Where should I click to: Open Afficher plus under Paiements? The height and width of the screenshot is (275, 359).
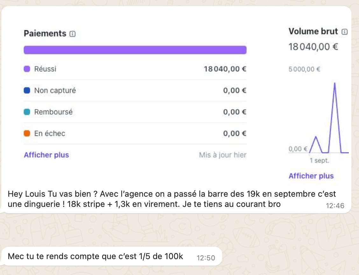click(46, 155)
